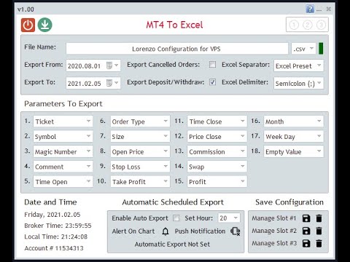
Task: Uncheck Export Deposit/Withdraw checkbox
Action: coord(212,82)
